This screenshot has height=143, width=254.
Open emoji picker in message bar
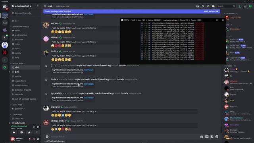pos(217,137)
